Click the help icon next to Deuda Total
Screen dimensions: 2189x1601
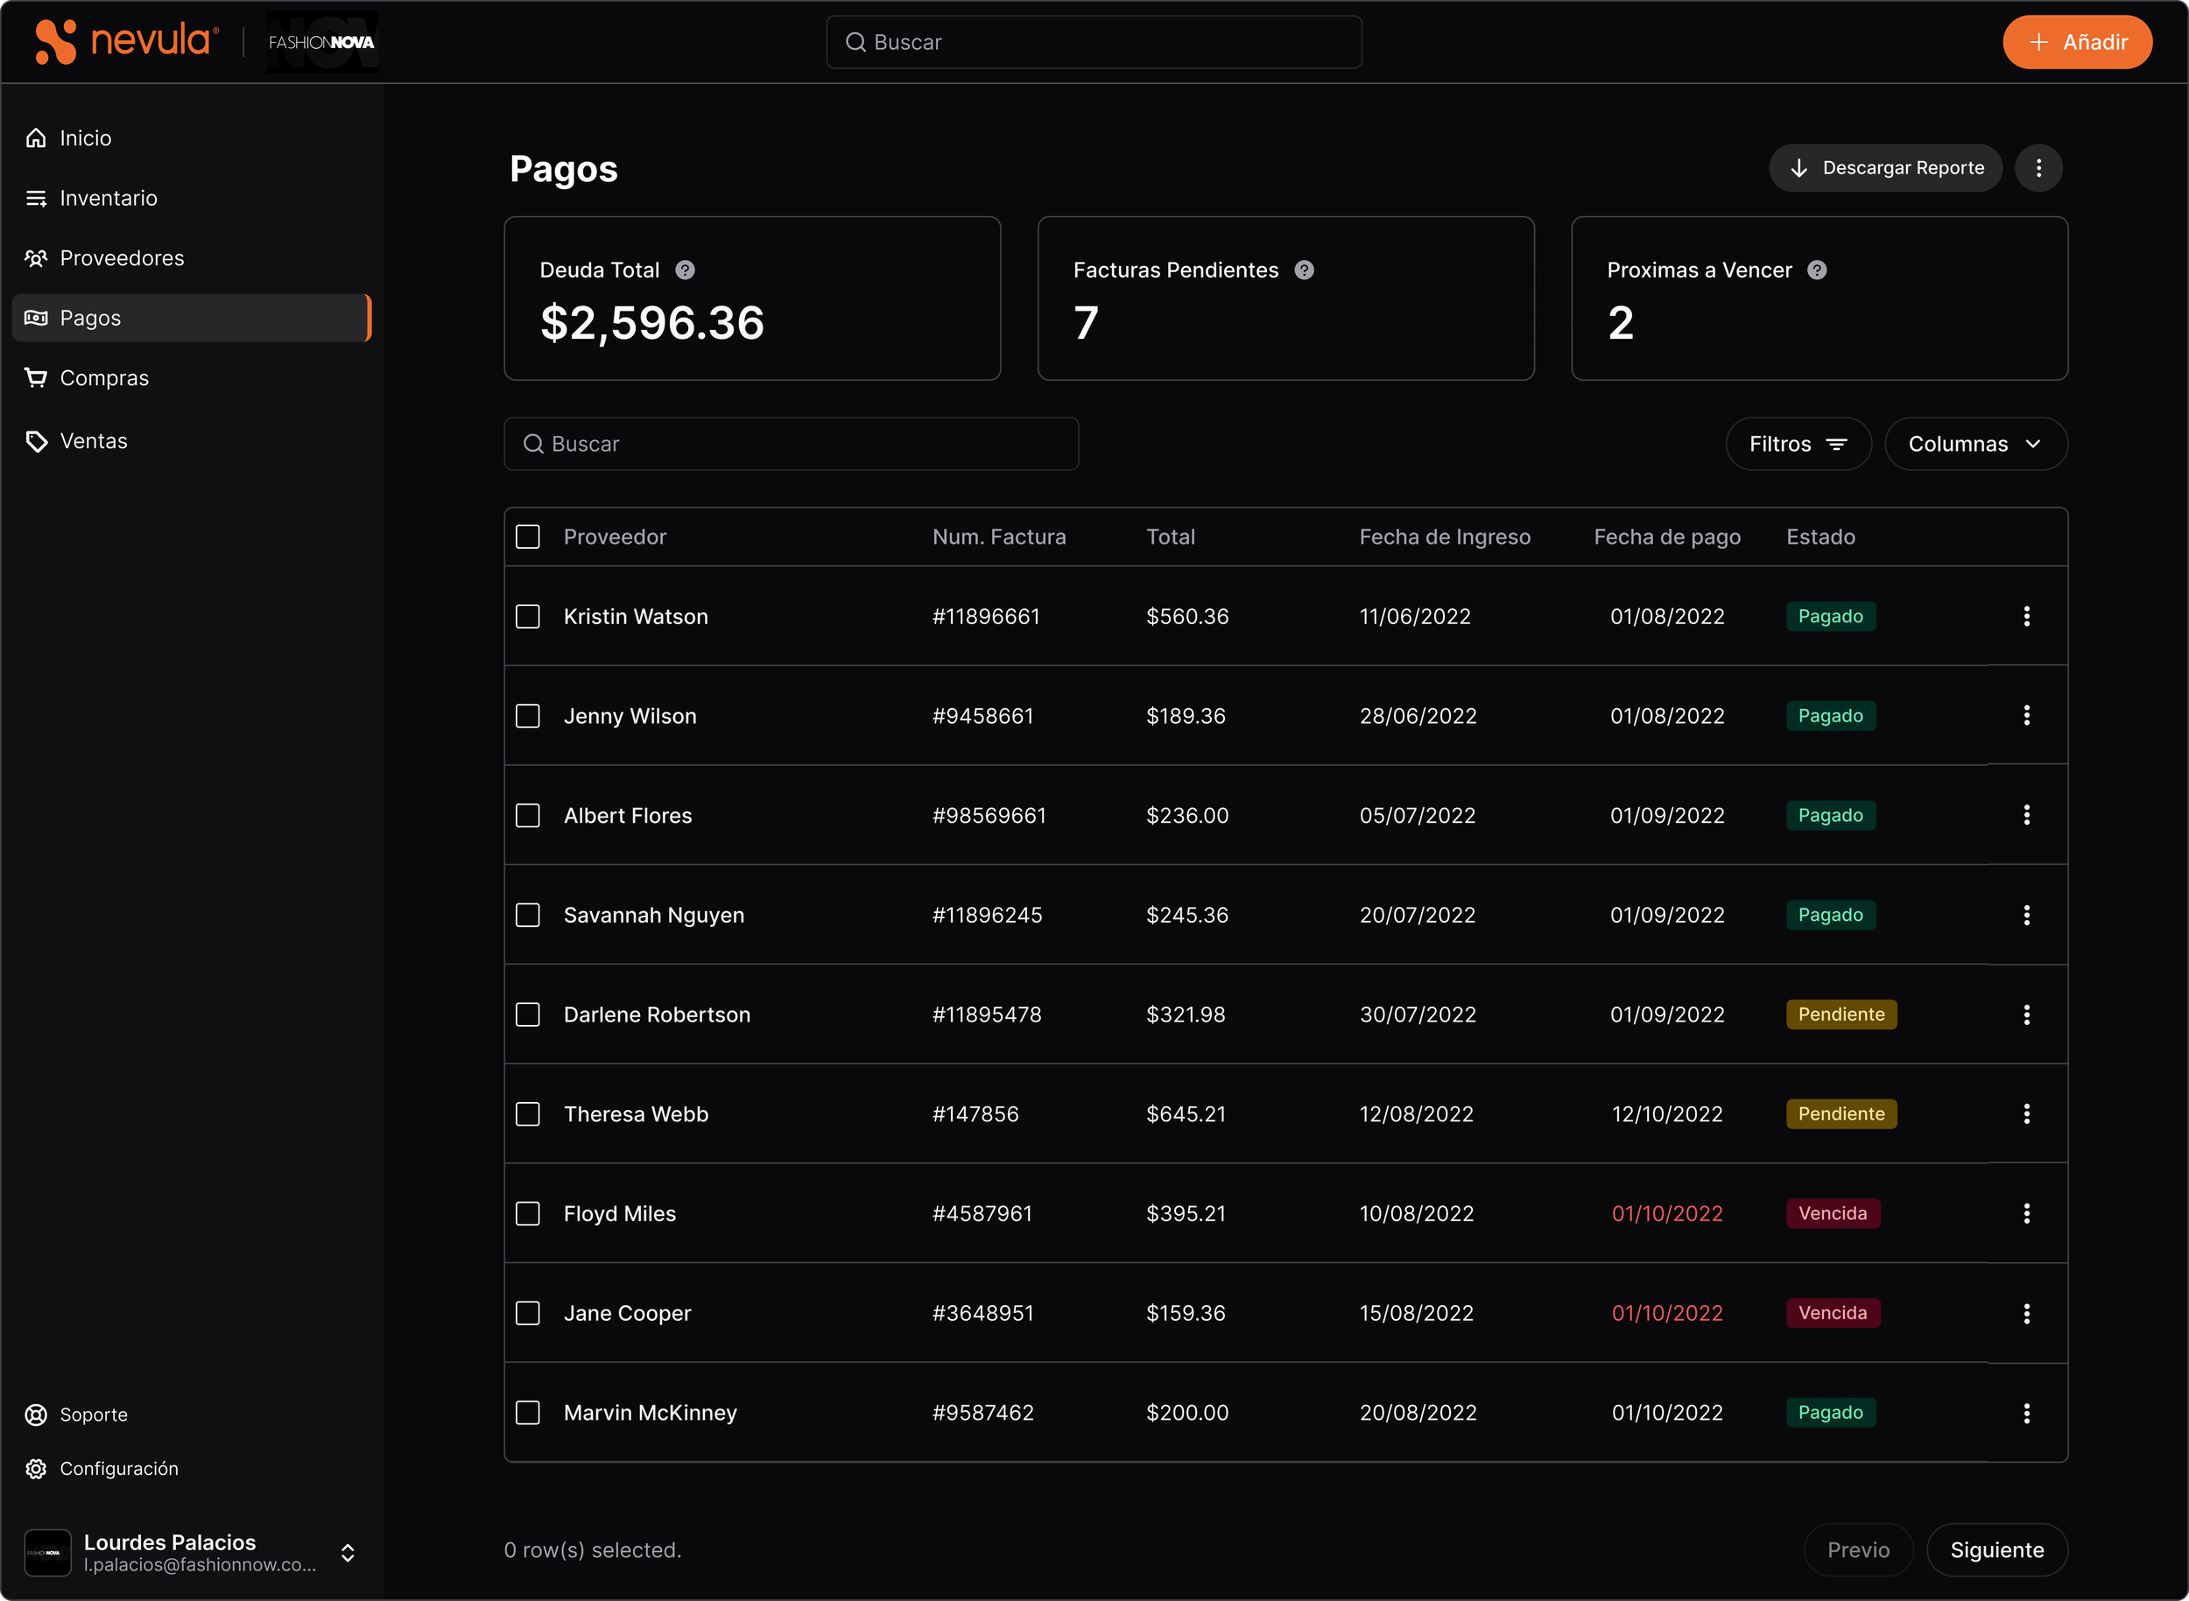pyautogui.click(x=686, y=270)
